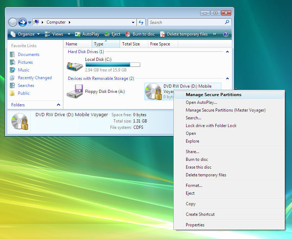Choose Delete temporary files in context menu

pyautogui.click(x=229, y=175)
